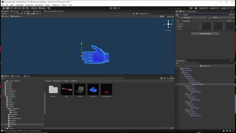Screen dimensions: 236x133
Task: Select the Rotate tool in toolbar
Action: point(11,8)
